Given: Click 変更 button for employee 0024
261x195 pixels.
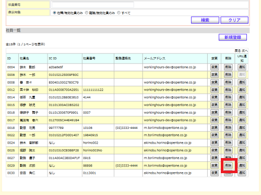Looking at the screenshot, I should (x=215, y=143).
